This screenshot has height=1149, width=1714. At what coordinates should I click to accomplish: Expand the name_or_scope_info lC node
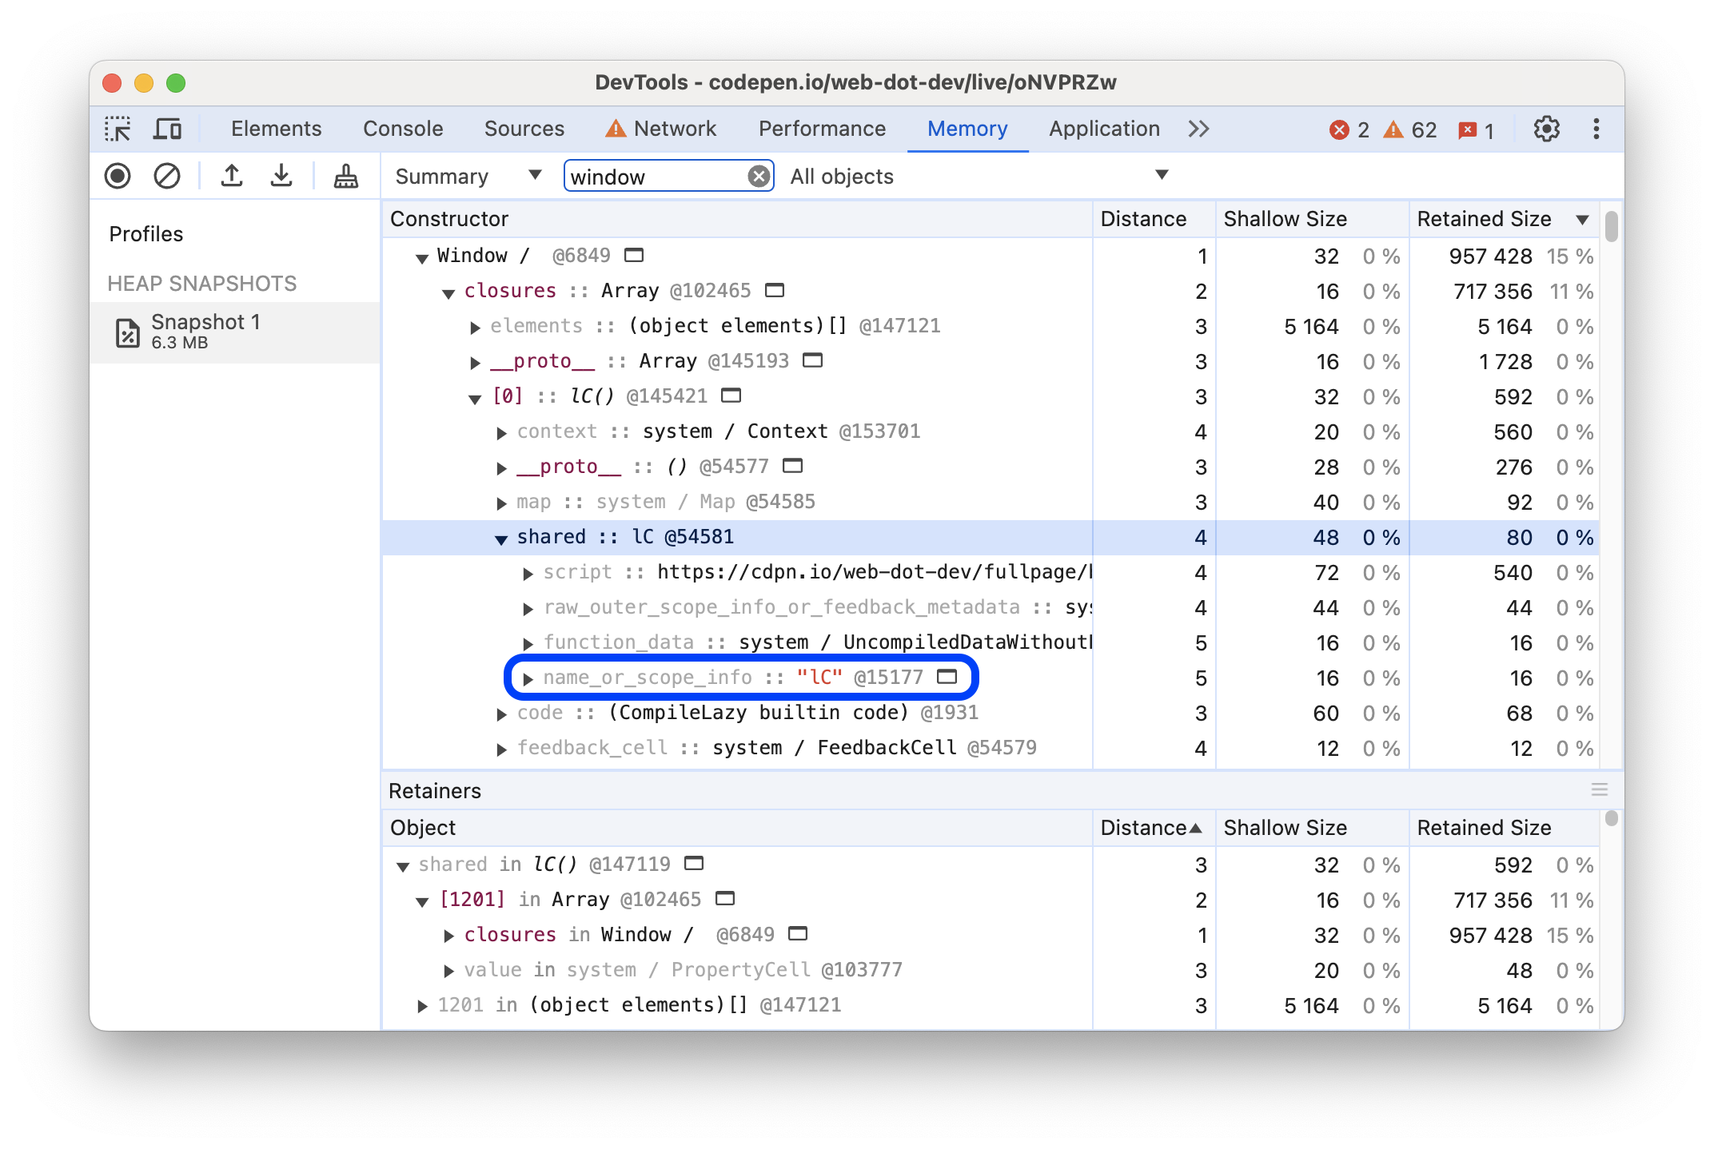[x=526, y=677]
